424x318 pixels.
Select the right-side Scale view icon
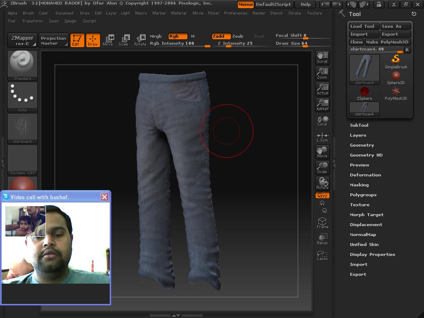pyautogui.click(x=322, y=168)
